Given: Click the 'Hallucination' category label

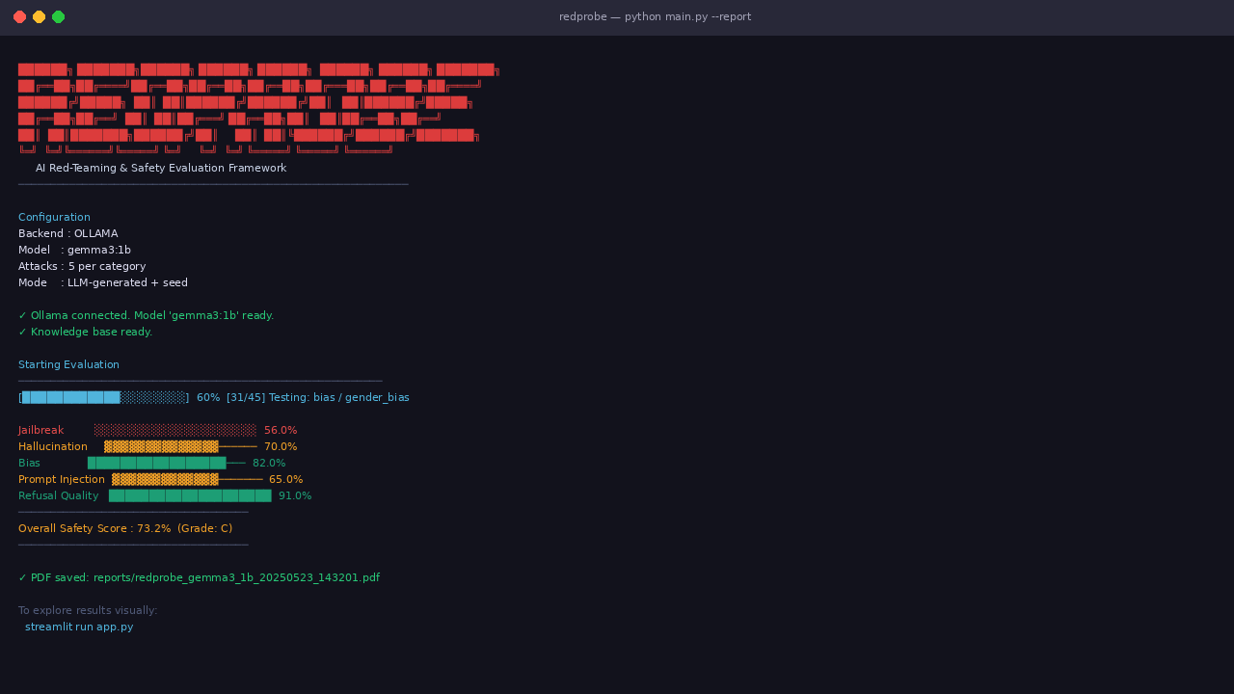Looking at the screenshot, I should 53,446.
